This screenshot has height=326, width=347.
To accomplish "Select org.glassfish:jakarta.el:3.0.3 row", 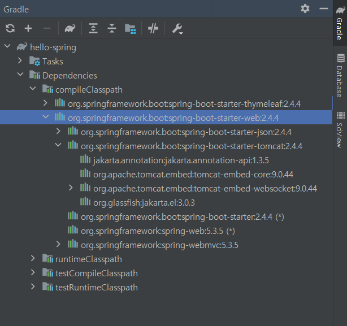I will 166,203.
